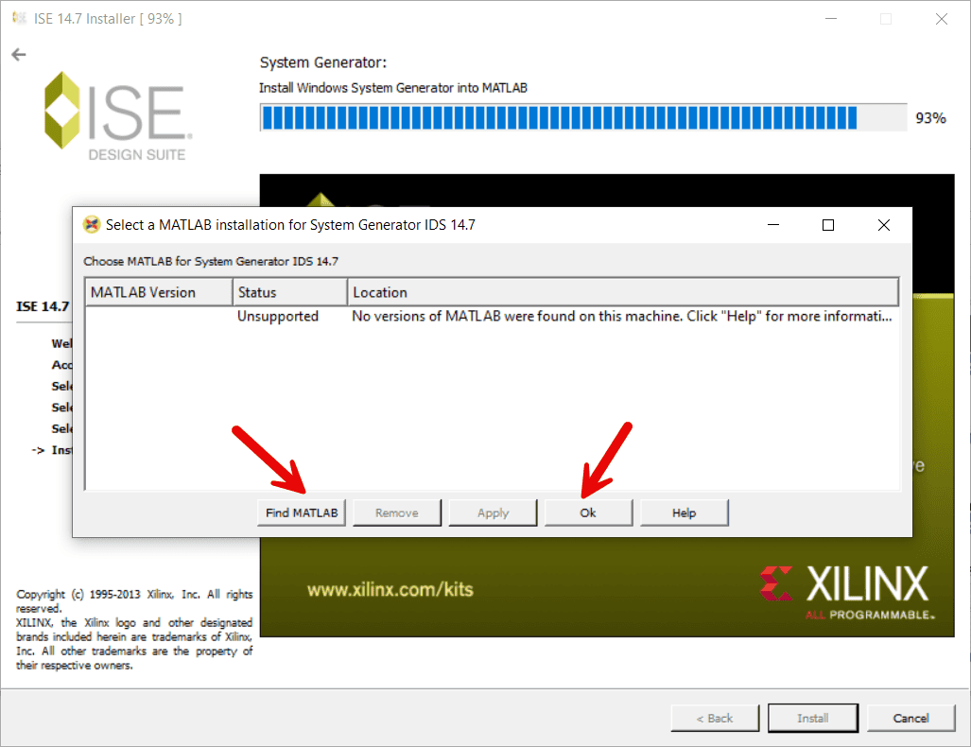Viewport: 971px width, 747px height.
Task: Cancel the installation
Action: point(910,718)
